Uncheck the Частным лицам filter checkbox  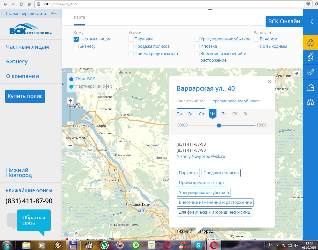pyautogui.click(x=76, y=39)
